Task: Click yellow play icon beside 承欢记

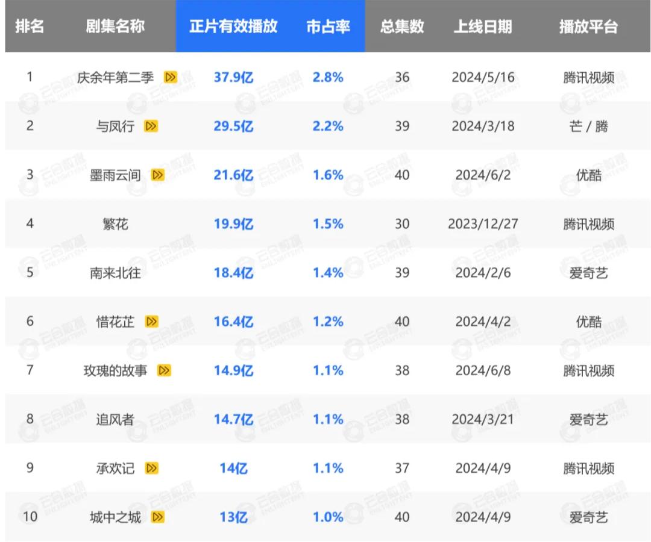Action: pyautogui.click(x=151, y=468)
